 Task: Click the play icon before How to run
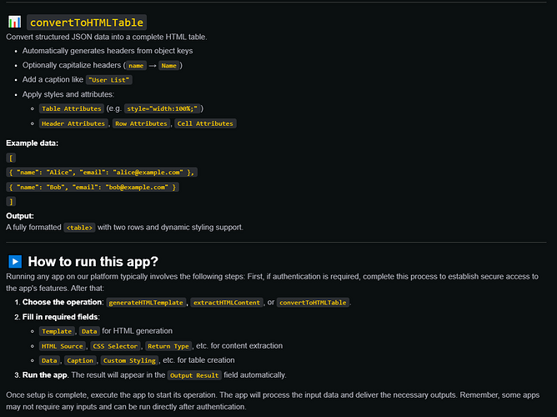[x=14, y=261]
